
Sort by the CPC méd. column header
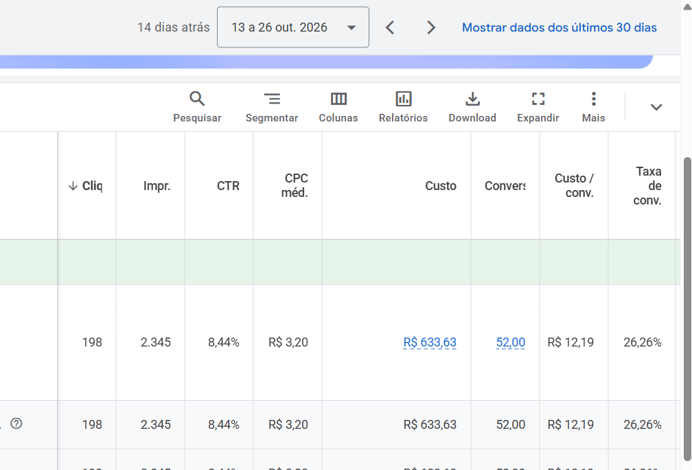(295, 185)
